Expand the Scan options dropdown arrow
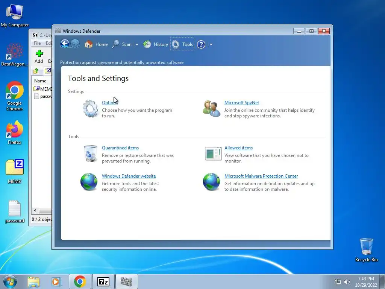Image resolution: width=385 pixels, height=289 pixels. point(137,44)
